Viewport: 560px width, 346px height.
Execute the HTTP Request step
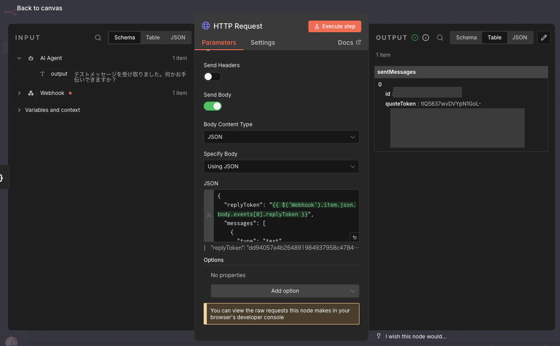coord(335,26)
